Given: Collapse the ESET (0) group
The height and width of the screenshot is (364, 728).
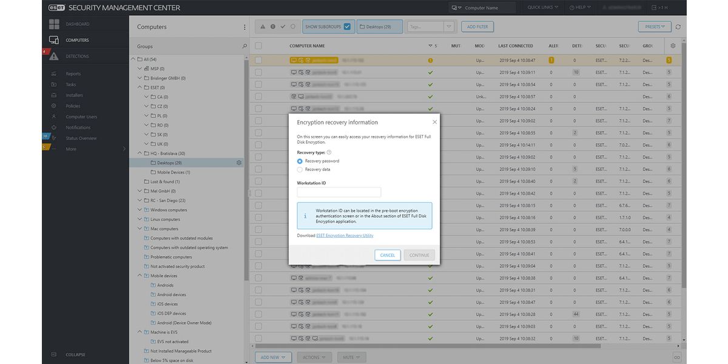Looking at the screenshot, I should [x=138, y=87].
